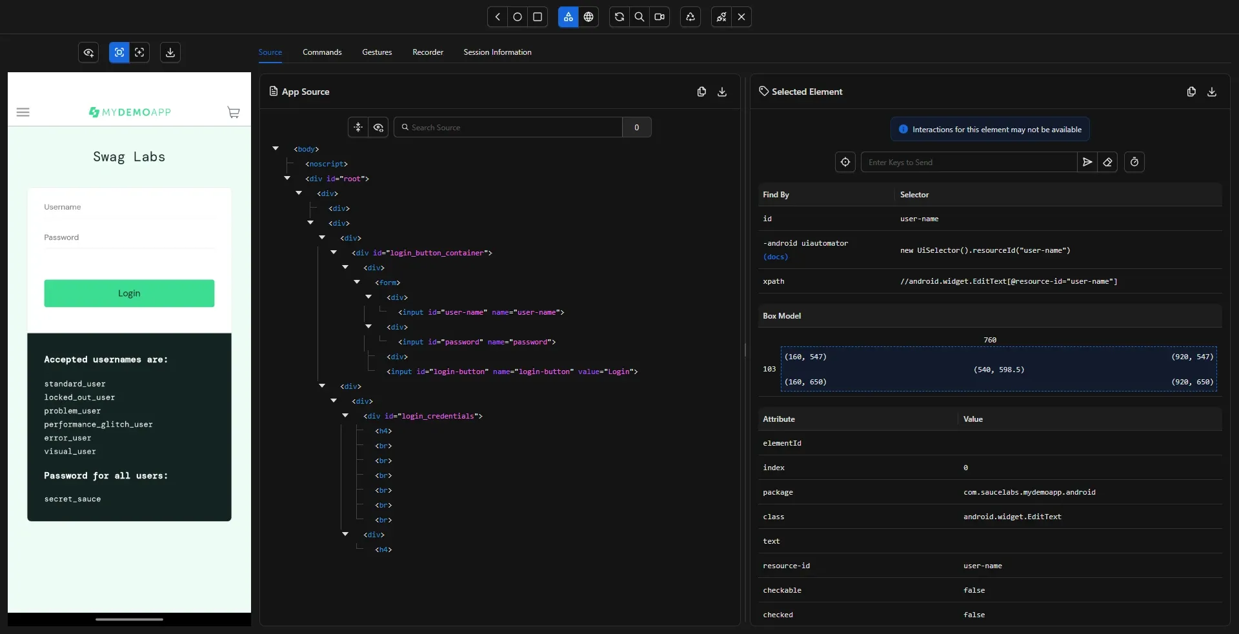Download the device screenshot
Viewport: 1239px width, 634px height.
point(170,52)
